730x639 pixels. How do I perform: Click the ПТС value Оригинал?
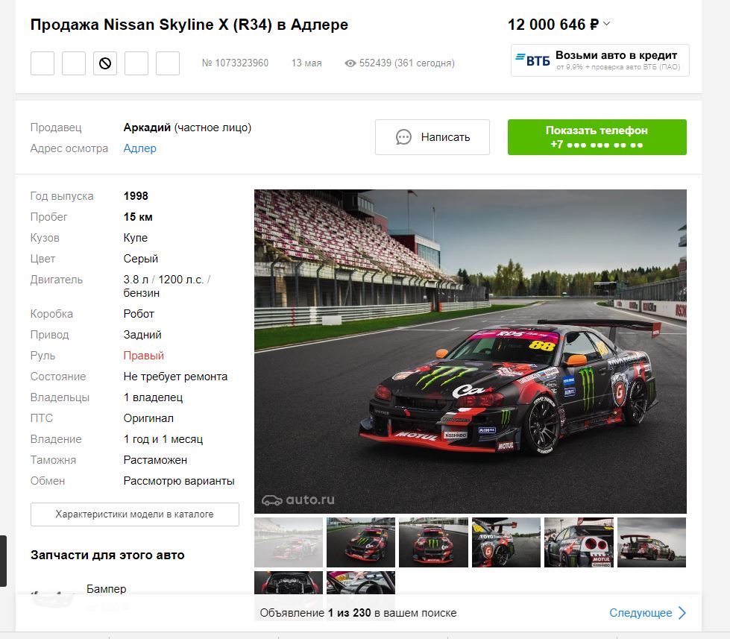tap(148, 418)
